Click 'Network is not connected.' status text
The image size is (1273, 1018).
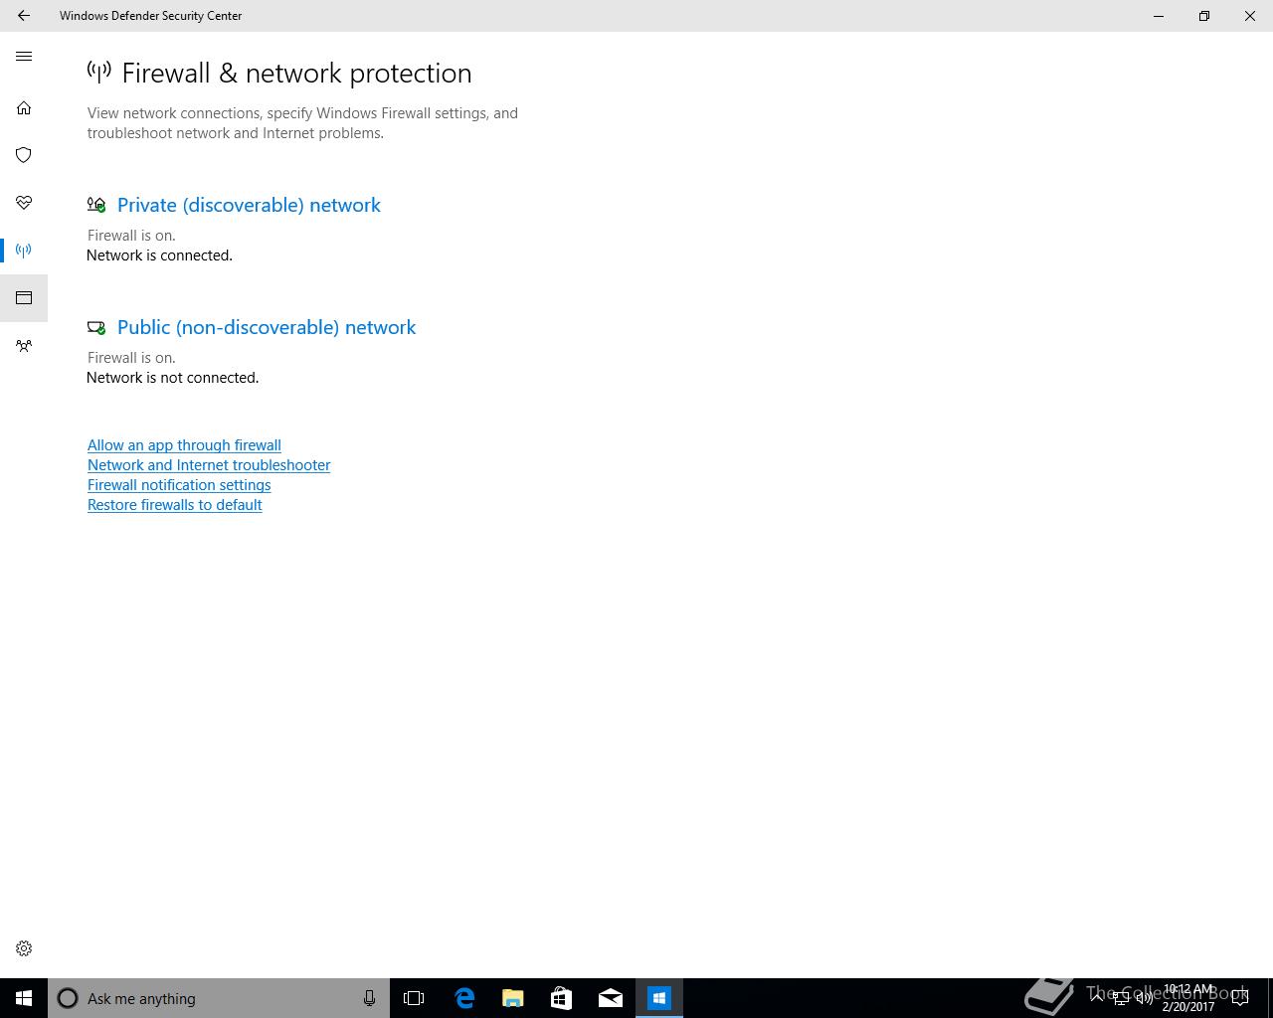[173, 378]
